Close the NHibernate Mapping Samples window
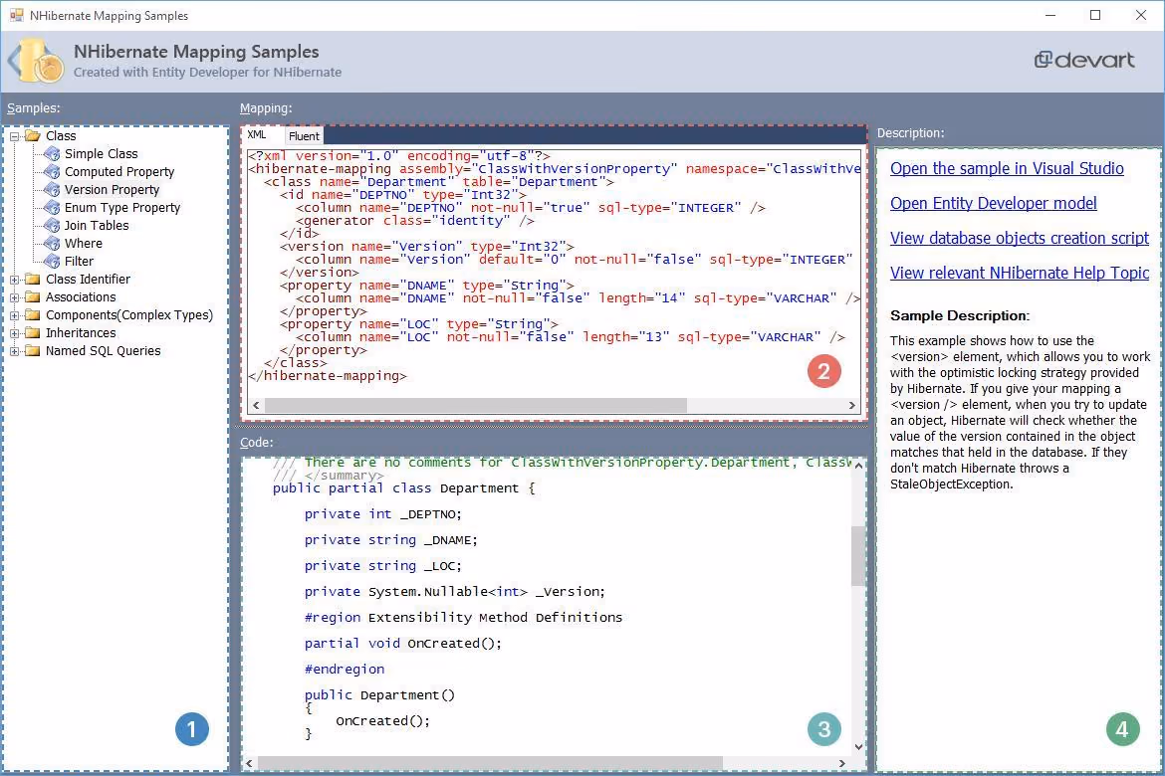 pyautogui.click(x=1141, y=15)
